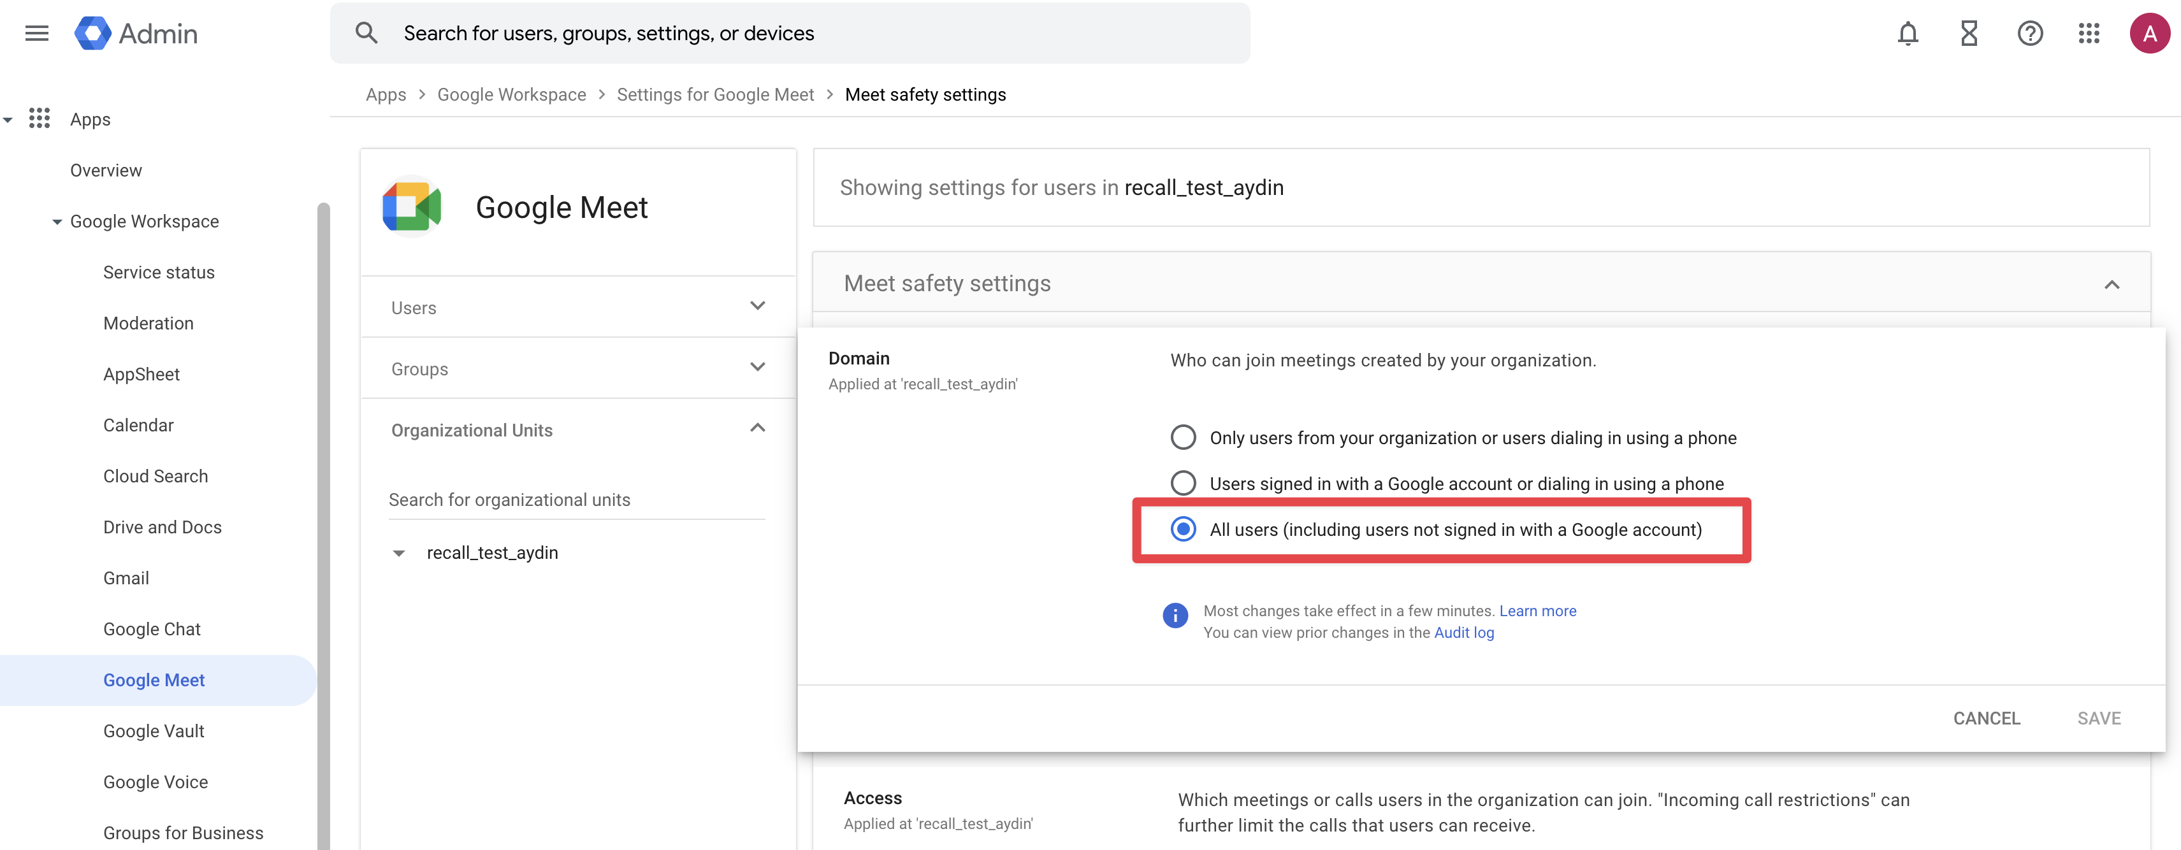Open Cloud Search in sidebar
Viewport: 2181px width, 850px height.
coord(155,476)
